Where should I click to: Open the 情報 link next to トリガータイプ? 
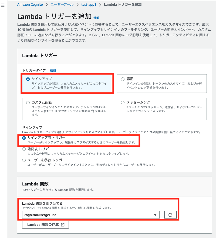[x=53, y=70]
